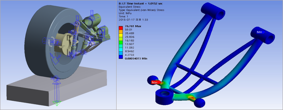
Task: Click the 13.637 legend value
Action: 129,44
